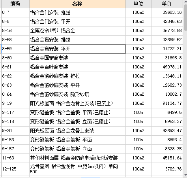Click the scroll-down arrow of vertical scrollbar

coord(185,175)
